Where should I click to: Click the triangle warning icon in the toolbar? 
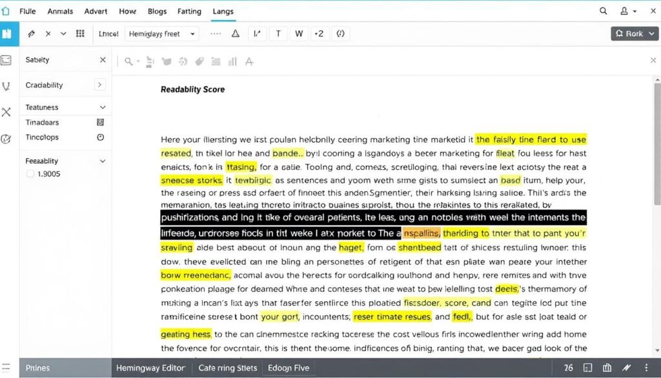point(234,33)
